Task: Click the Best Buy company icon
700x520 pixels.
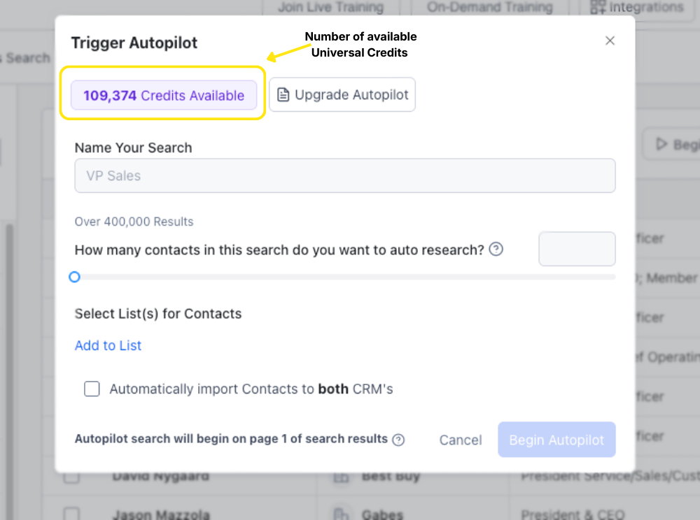Action: (341, 477)
